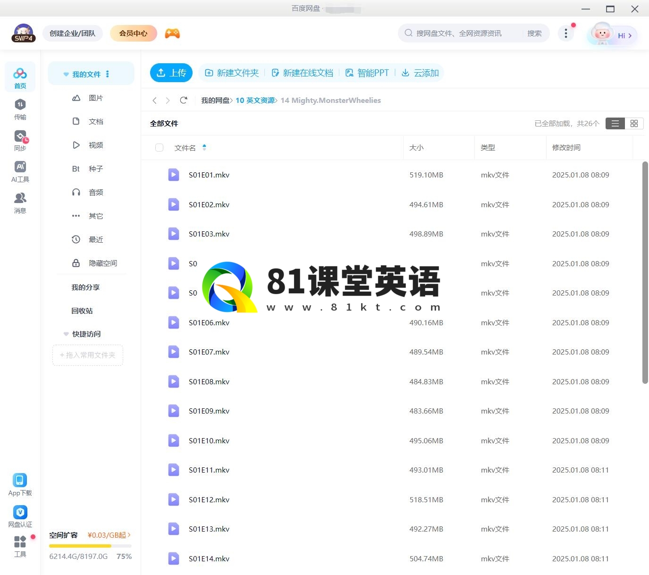Image resolution: width=649 pixels, height=575 pixels.
Task: Open the 网盘认证 icon
Action: coord(20,516)
